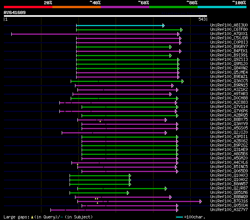This screenshot has height=220, width=250.
Task: Click UniRef100_B9P2G2 label
Action: (229, 145)
